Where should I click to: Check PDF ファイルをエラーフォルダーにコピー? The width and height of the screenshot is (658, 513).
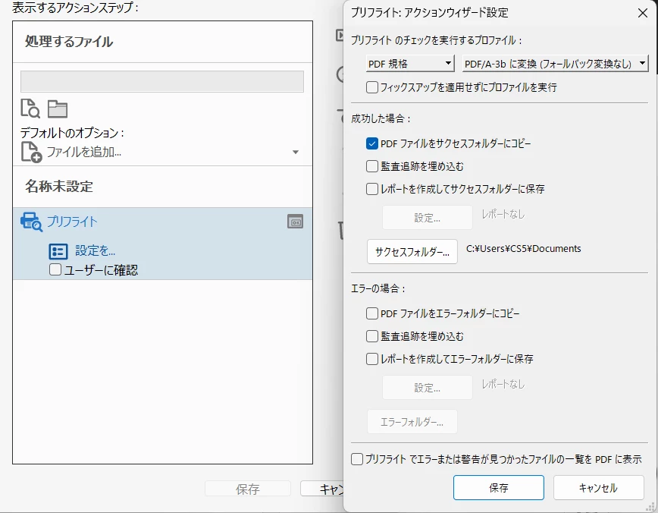click(371, 313)
